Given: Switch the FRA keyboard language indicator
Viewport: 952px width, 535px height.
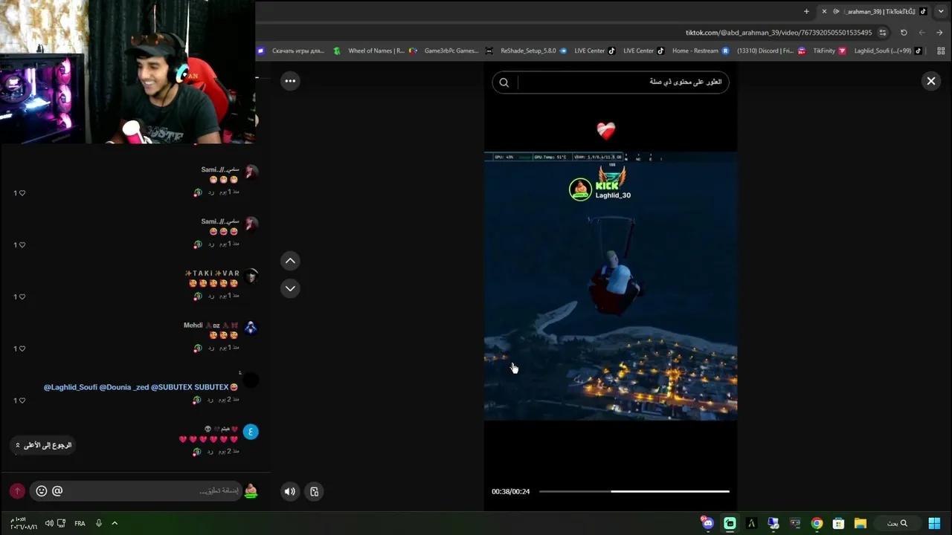Looking at the screenshot, I should pyautogui.click(x=80, y=523).
